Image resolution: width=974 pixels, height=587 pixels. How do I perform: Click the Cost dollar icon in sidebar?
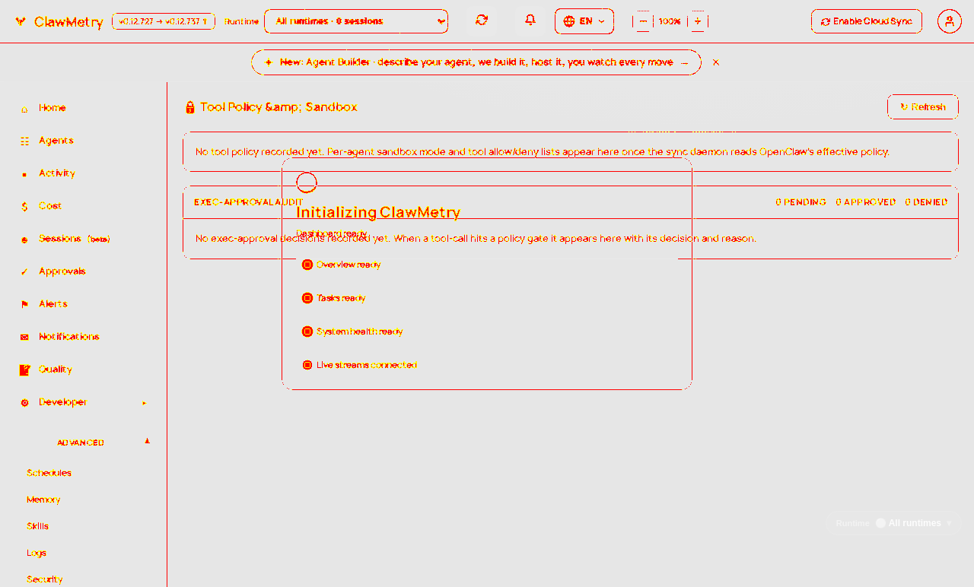tap(24, 207)
